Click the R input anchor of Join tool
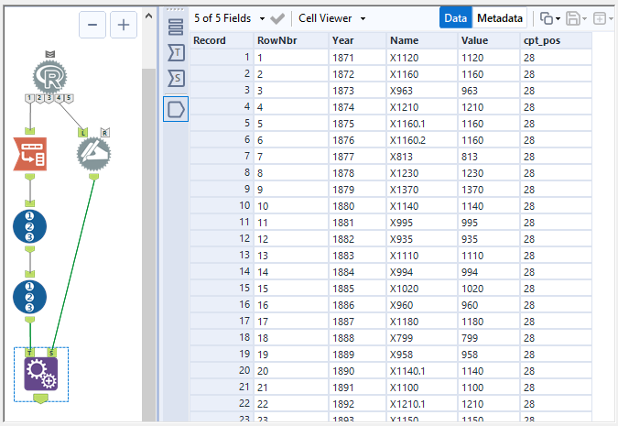 pos(105,133)
